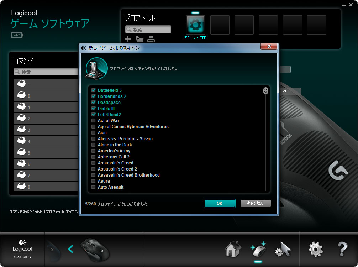
Task: Tick the Assassin's Creed Brotherhood checkbox
Action: [93, 175]
